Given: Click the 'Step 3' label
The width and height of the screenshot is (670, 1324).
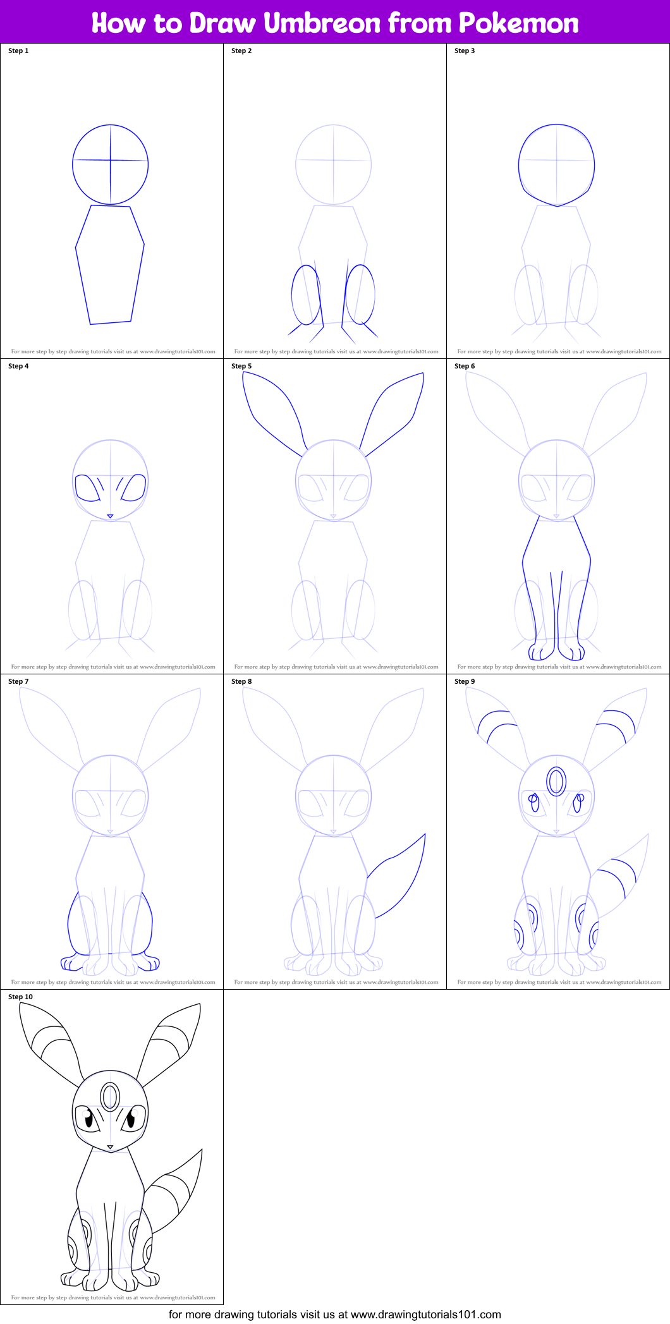Looking at the screenshot, I should point(465,51).
